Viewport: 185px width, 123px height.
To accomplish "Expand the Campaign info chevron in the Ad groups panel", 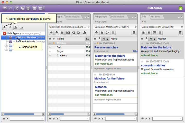I will click(136, 27).
